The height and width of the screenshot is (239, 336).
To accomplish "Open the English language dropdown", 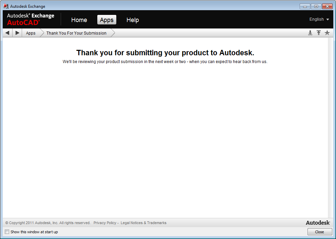I will (x=319, y=19).
